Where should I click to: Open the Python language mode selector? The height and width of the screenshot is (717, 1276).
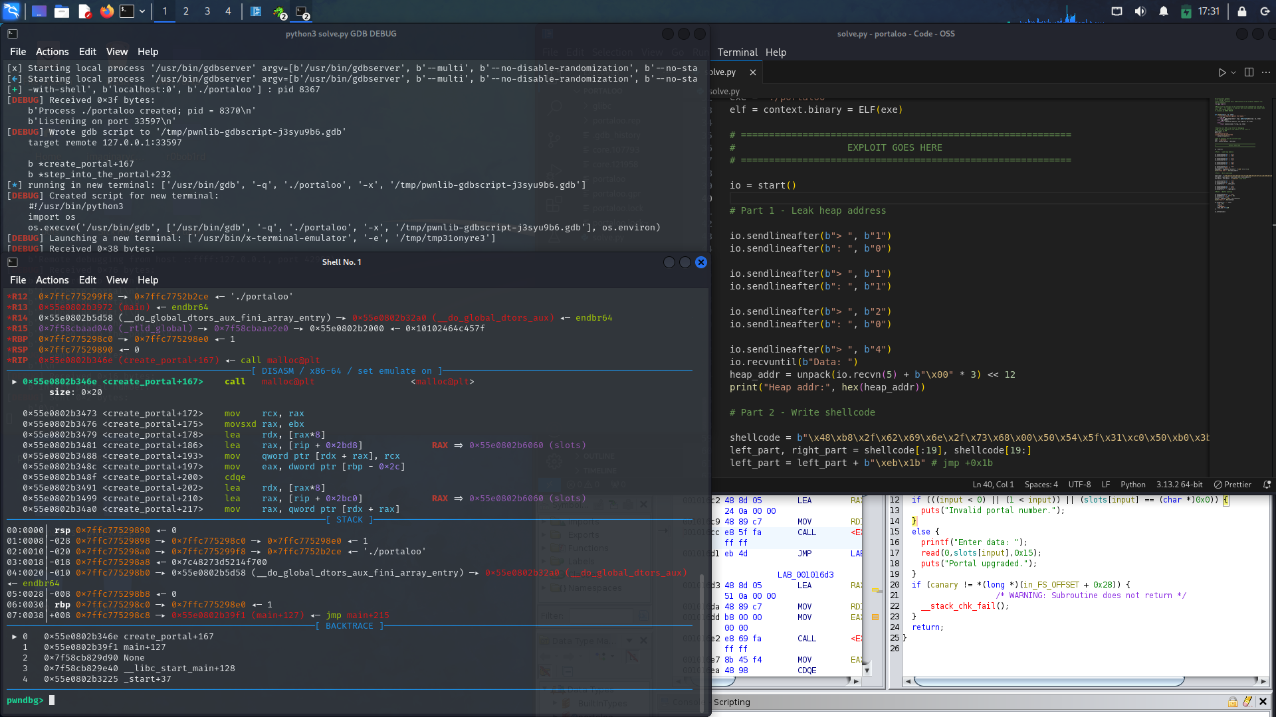[1132, 485]
